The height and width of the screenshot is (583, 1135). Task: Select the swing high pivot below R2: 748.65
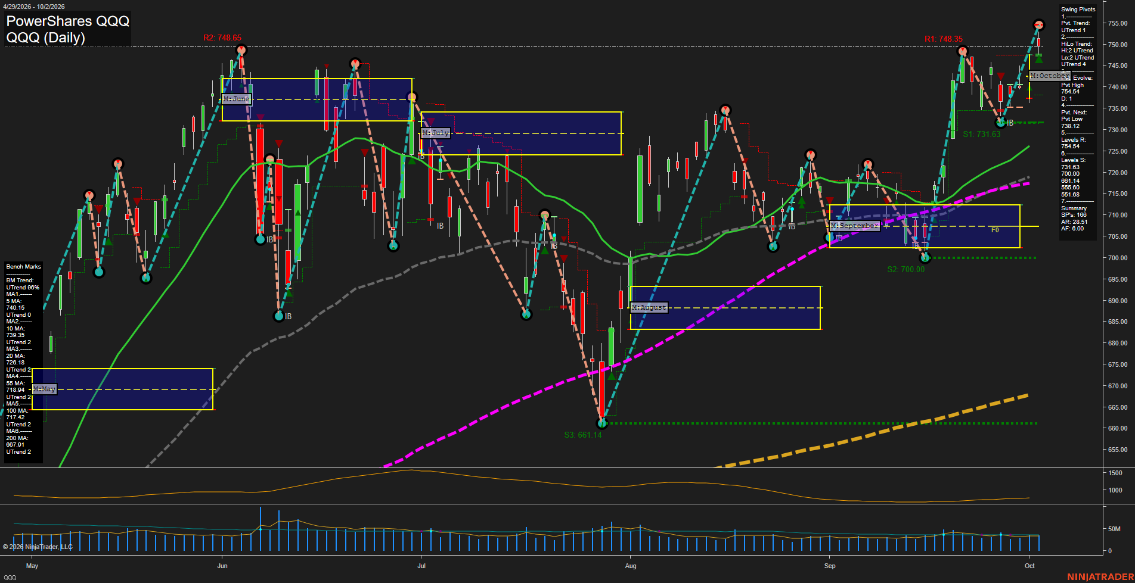[x=241, y=50]
